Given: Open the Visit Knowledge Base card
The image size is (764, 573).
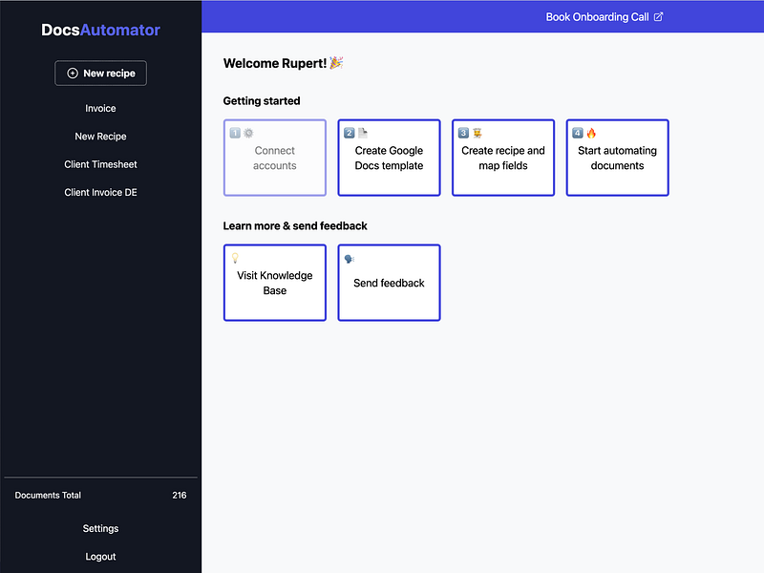Looking at the screenshot, I should pyautogui.click(x=275, y=283).
